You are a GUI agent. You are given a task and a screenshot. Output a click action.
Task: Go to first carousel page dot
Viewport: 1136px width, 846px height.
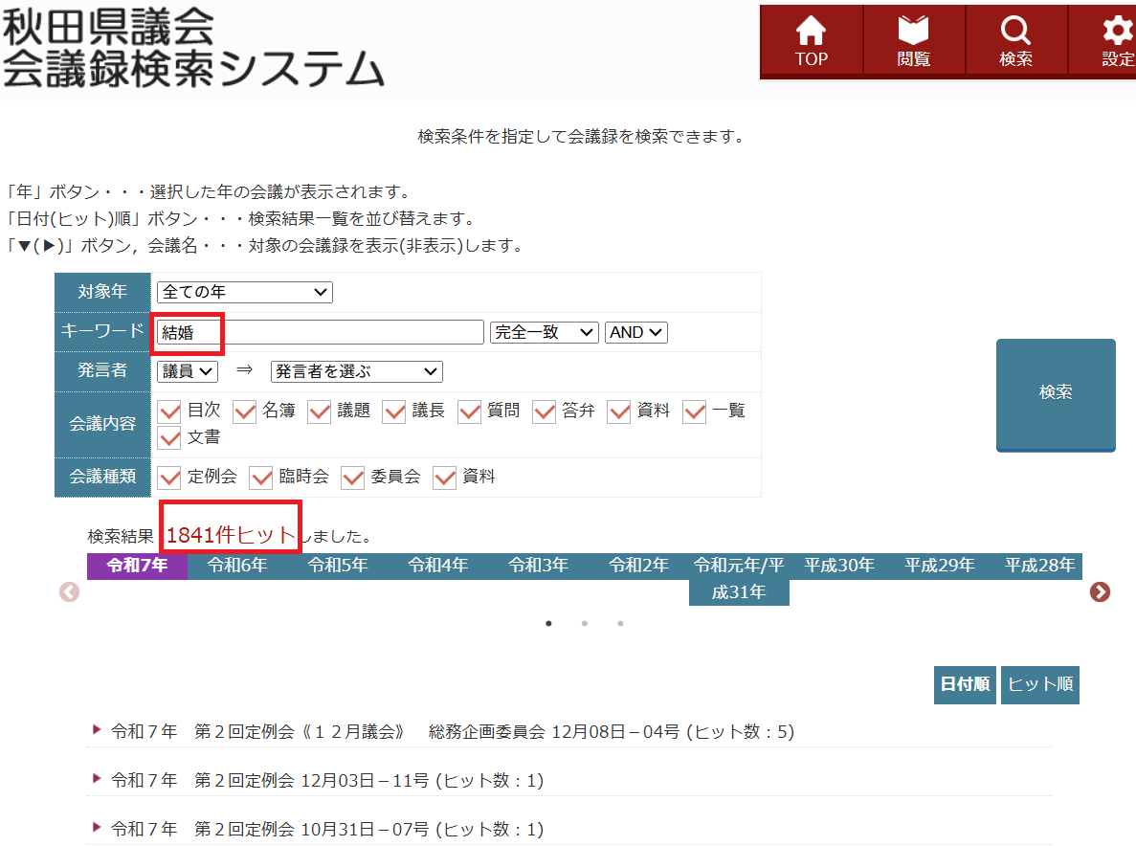pyautogui.click(x=548, y=624)
